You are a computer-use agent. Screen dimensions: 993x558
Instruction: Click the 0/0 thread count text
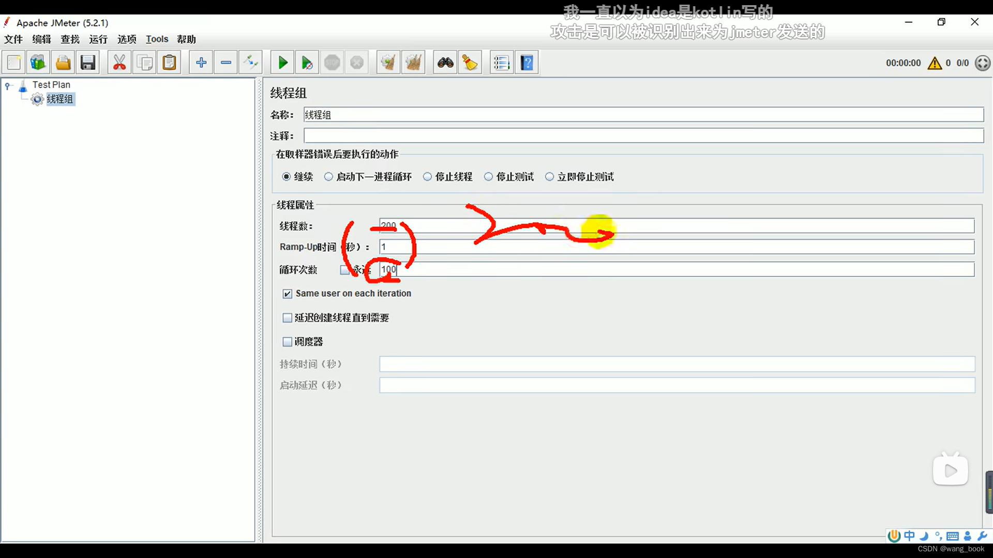point(962,63)
